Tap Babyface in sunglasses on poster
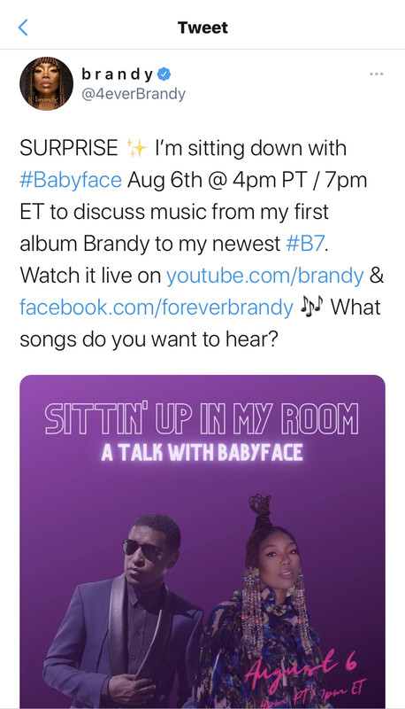Screen dimensions: 405x709 point(125,611)
